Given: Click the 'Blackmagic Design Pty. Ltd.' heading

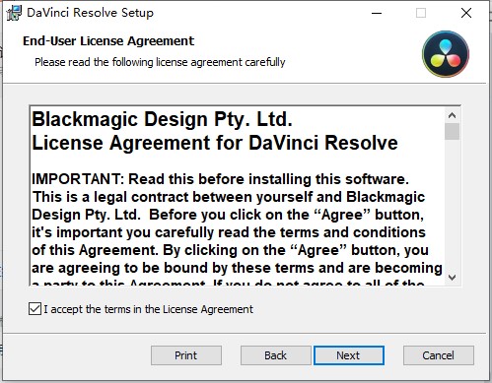Looking at the screenshot, I should (x=162, y=119).
